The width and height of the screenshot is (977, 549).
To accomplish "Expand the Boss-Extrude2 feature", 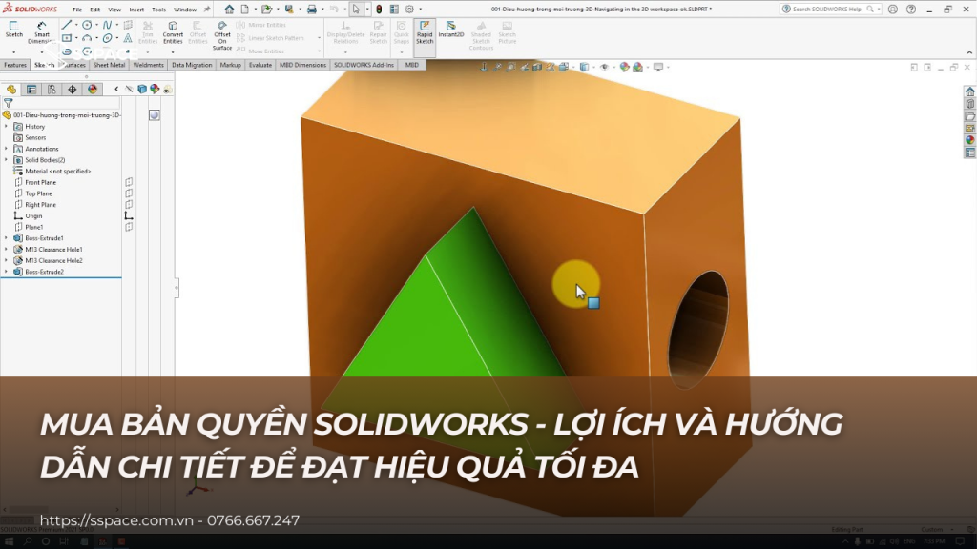I will tap(7, 272).
